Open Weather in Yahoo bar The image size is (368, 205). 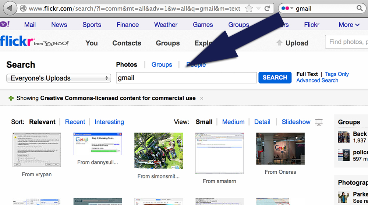[x=166, y=25]
